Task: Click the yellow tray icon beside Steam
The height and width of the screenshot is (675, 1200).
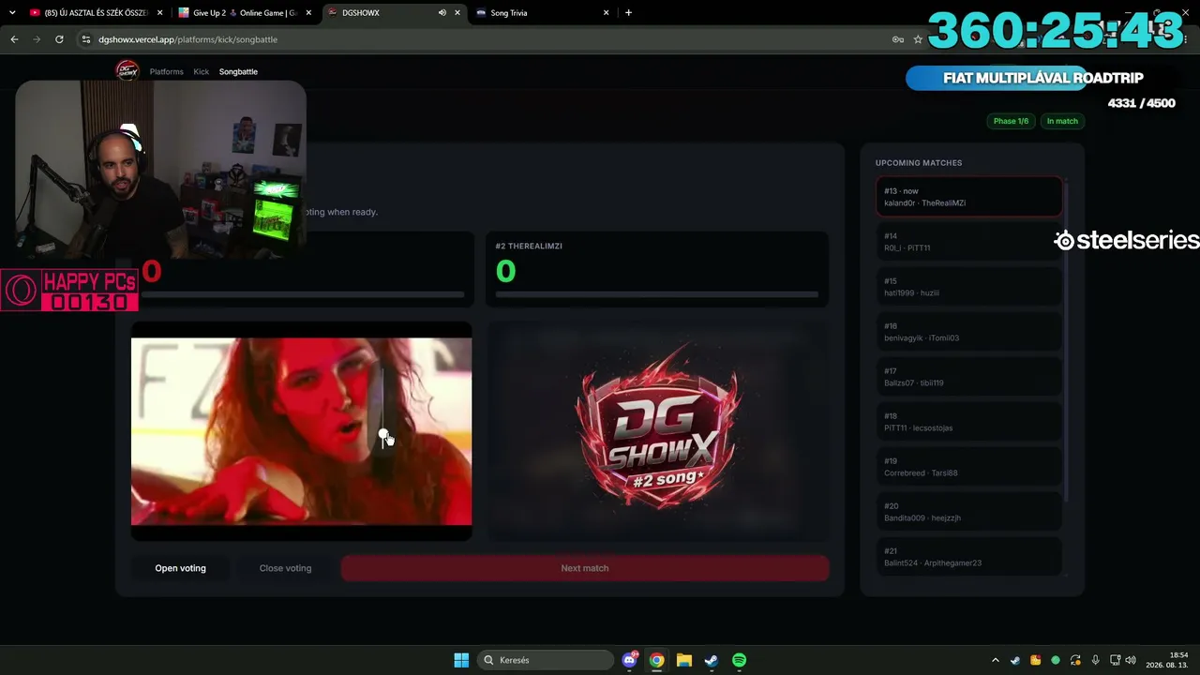Action: (x=1035, y=660)
